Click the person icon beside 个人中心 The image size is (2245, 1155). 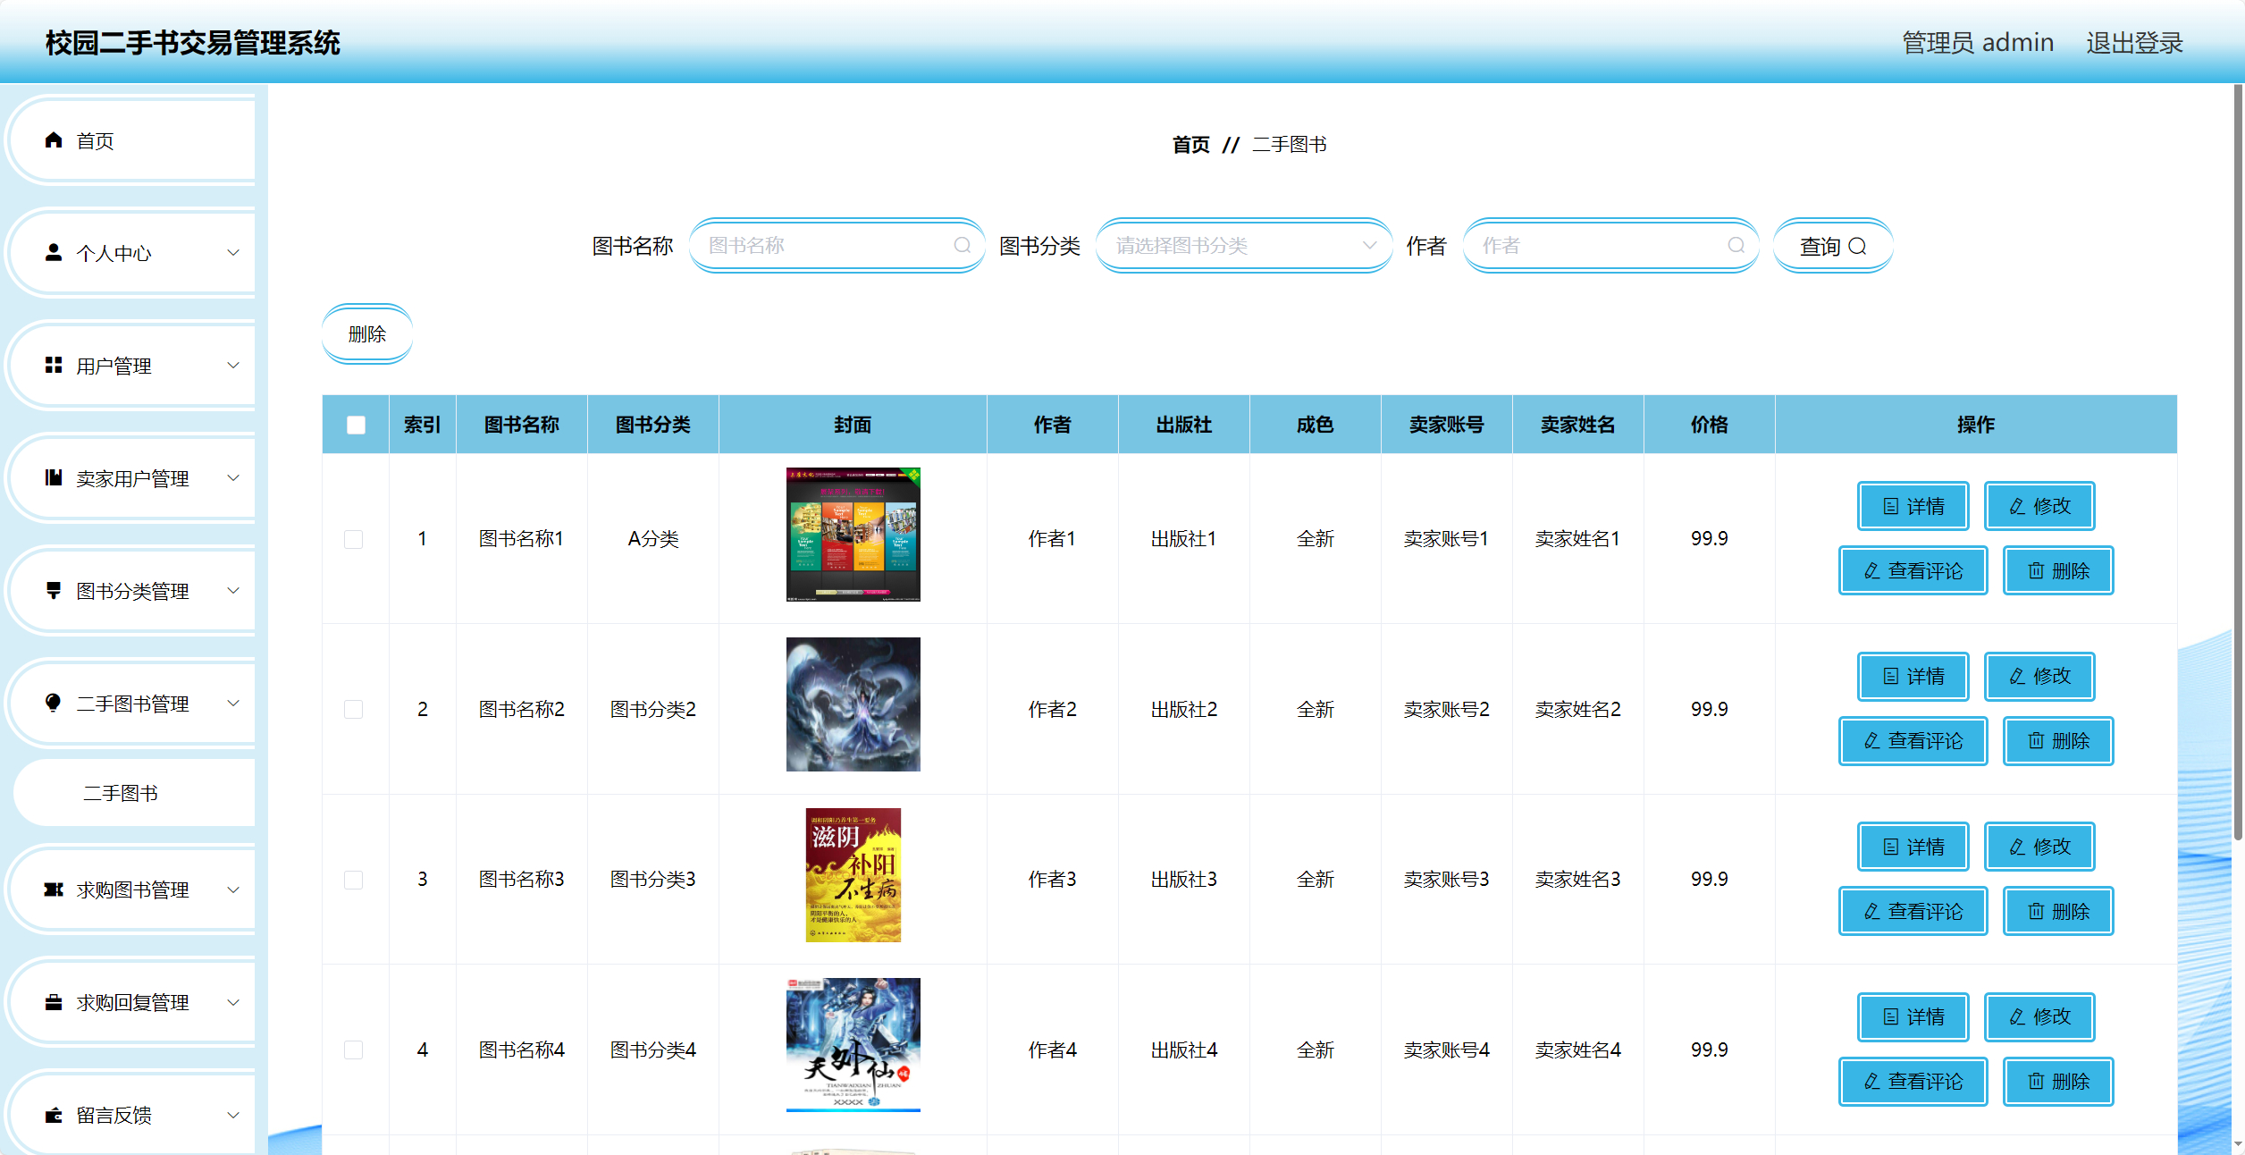point(54,253)
